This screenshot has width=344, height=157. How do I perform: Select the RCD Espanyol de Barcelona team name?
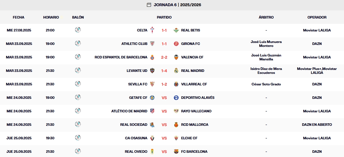click(x=121, y=57)
